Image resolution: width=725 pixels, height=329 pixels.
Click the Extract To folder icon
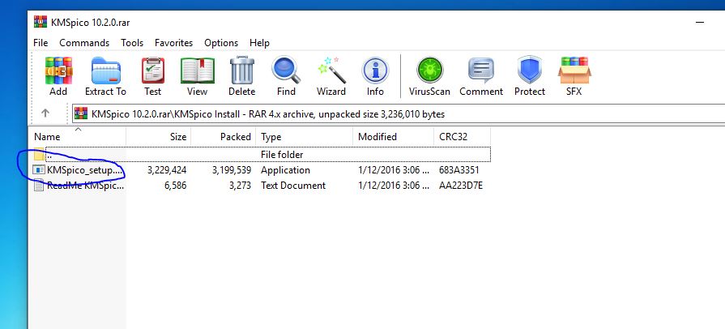(x=105, y=70)
